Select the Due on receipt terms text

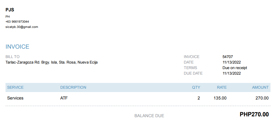point(235,68)
